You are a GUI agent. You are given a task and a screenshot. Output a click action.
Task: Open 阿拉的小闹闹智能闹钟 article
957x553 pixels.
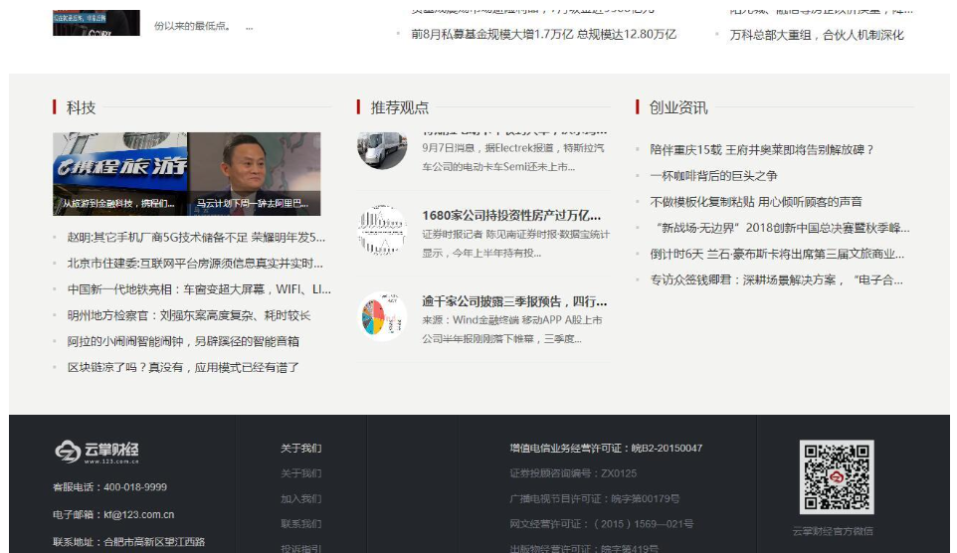click(x=183, y=341)
